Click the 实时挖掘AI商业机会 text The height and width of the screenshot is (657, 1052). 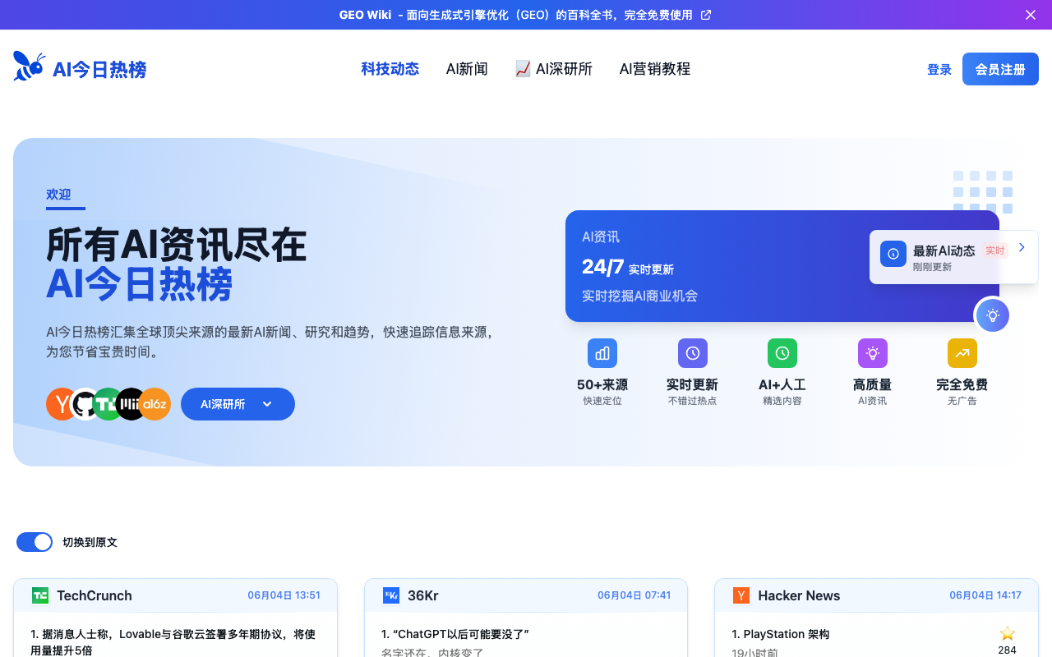(639, 296)
